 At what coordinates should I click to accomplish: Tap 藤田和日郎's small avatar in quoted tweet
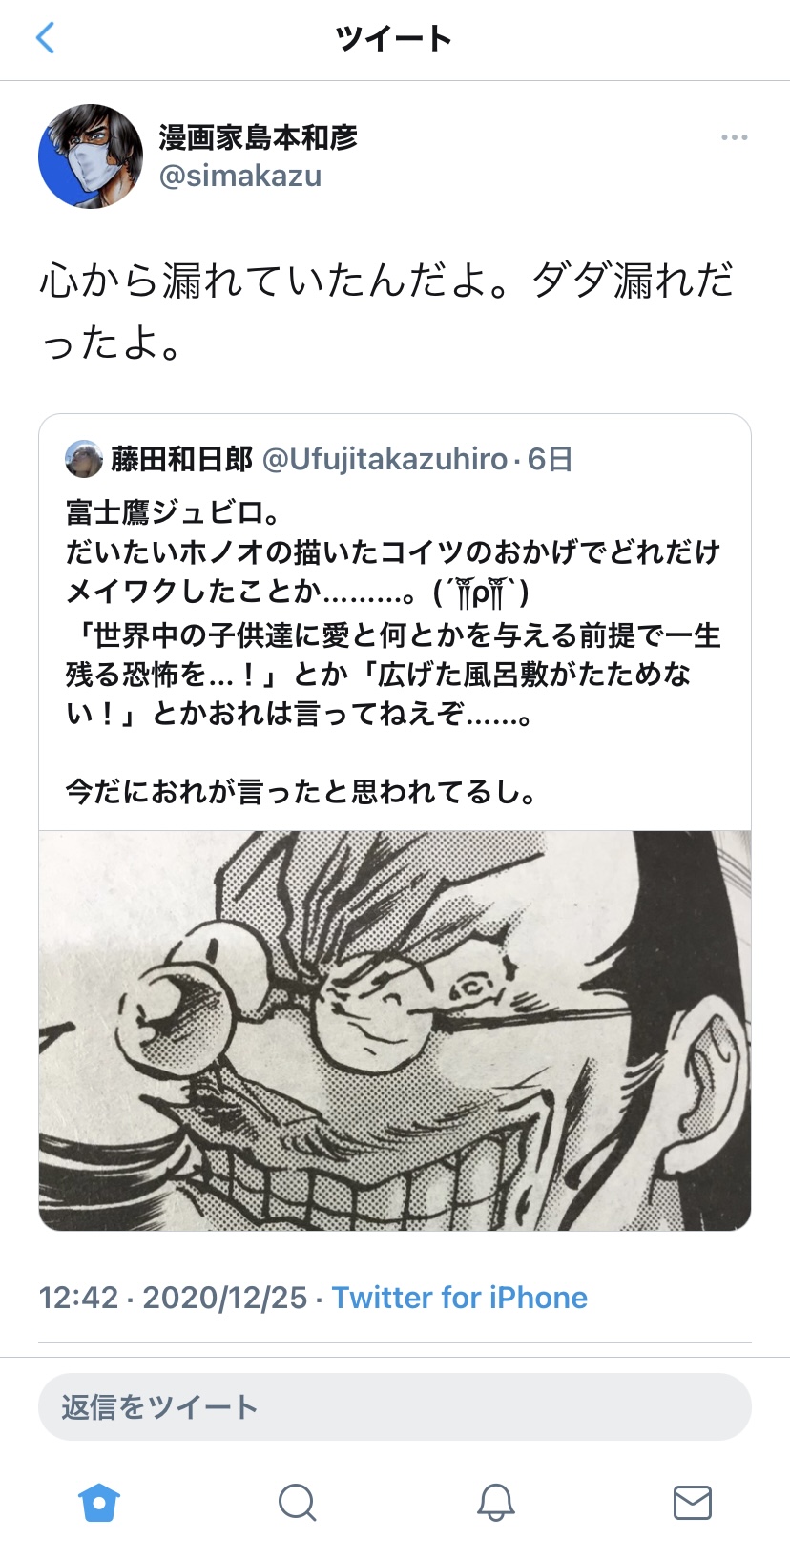pyautogui.click(x=84, y=459)
